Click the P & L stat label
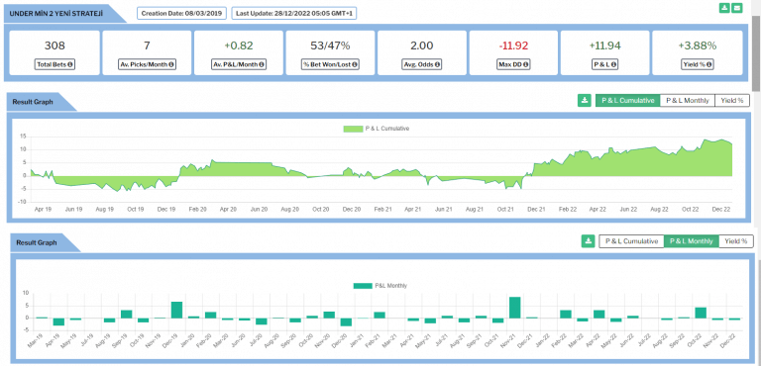This screenshot has height=366, width=761. [x=604, y=64]
